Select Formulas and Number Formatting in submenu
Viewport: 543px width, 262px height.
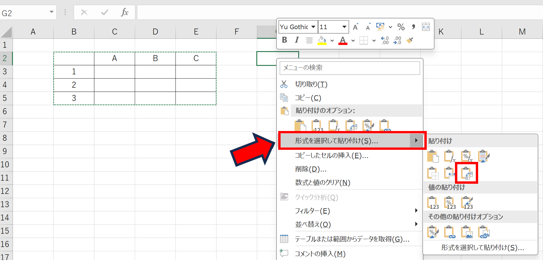(467, 156)
